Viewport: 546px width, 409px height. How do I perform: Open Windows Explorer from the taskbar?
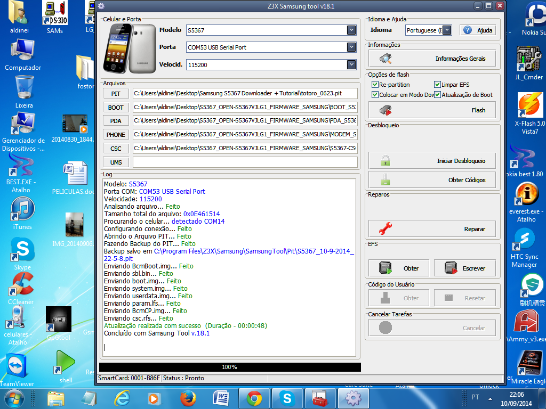(x=56, y=398)
